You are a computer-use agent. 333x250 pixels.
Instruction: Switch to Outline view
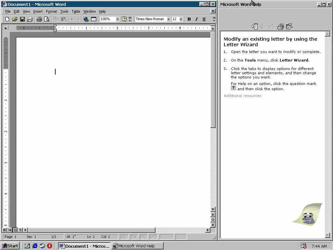20,230
